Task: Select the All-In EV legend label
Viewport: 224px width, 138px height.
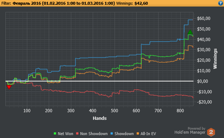Action: (148, 134)
